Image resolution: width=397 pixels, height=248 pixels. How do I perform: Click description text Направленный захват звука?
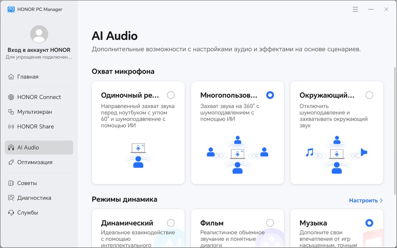(138, 116)
